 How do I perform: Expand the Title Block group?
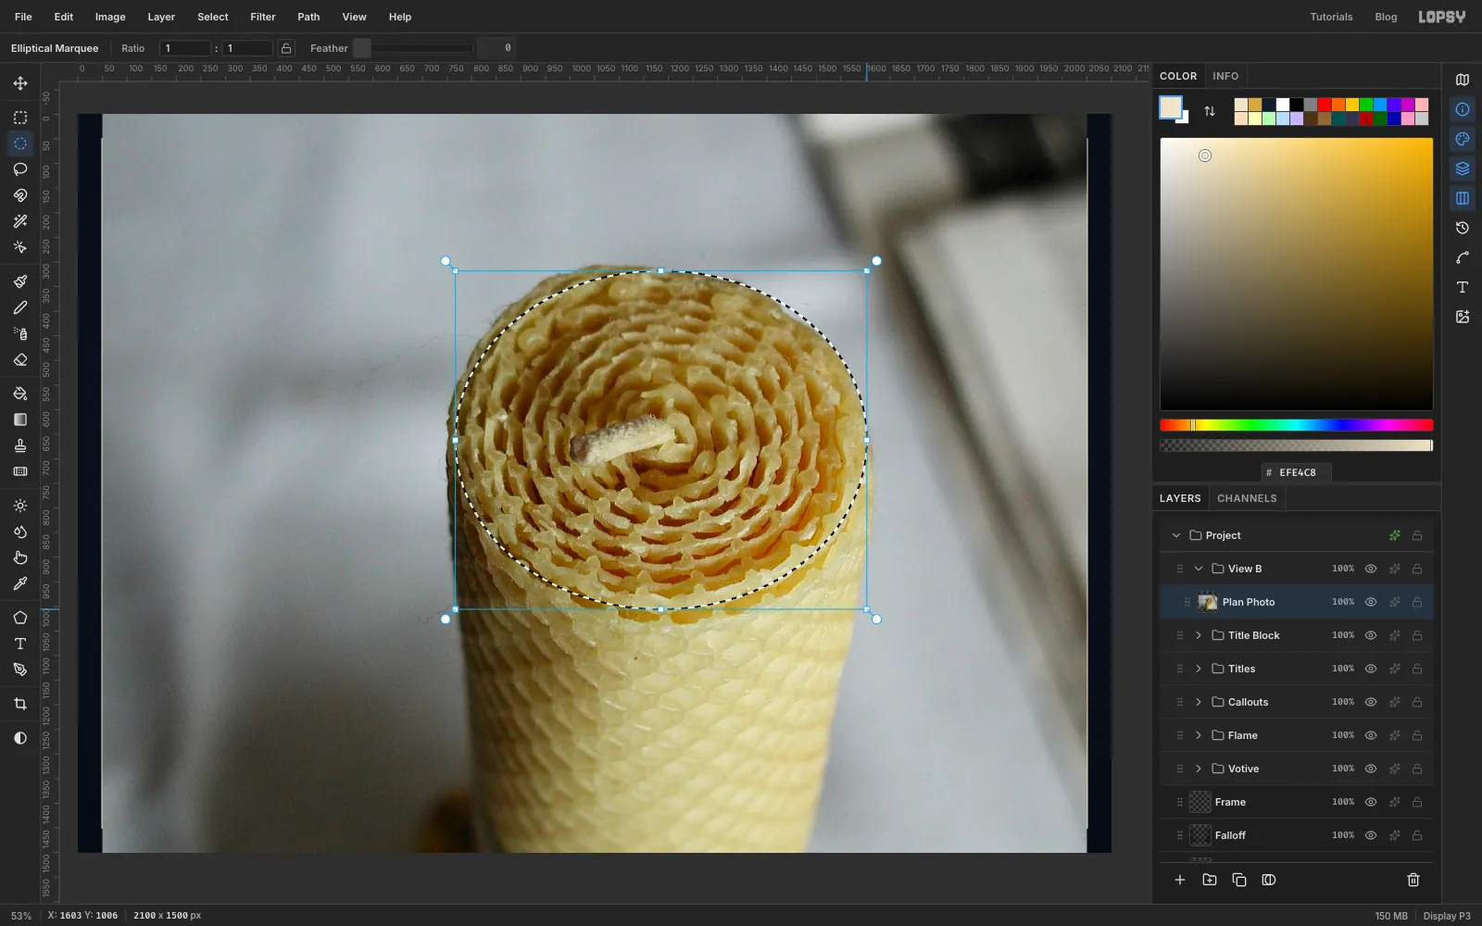coord(1199,635)
